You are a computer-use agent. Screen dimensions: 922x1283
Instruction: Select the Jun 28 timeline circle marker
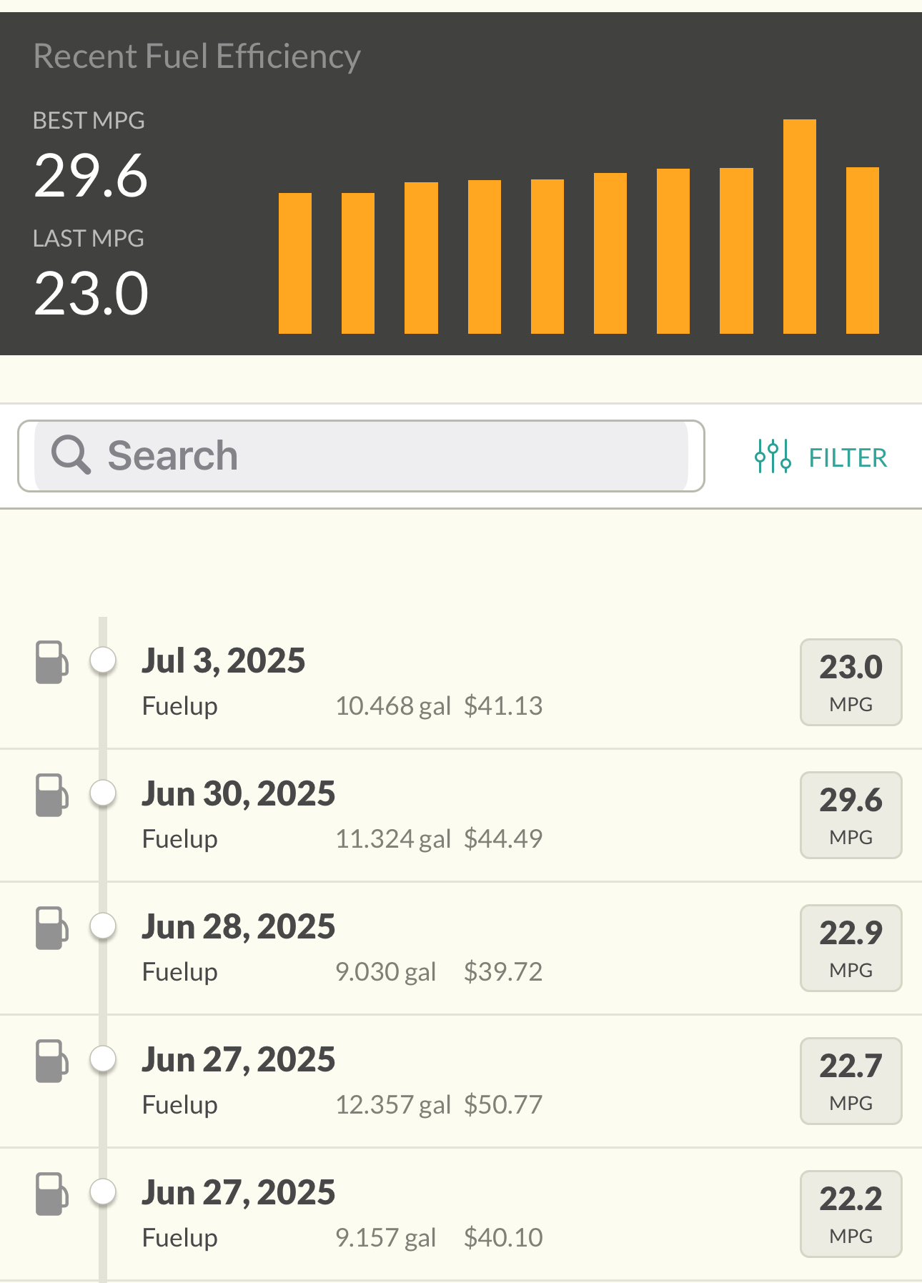[104, 926]
